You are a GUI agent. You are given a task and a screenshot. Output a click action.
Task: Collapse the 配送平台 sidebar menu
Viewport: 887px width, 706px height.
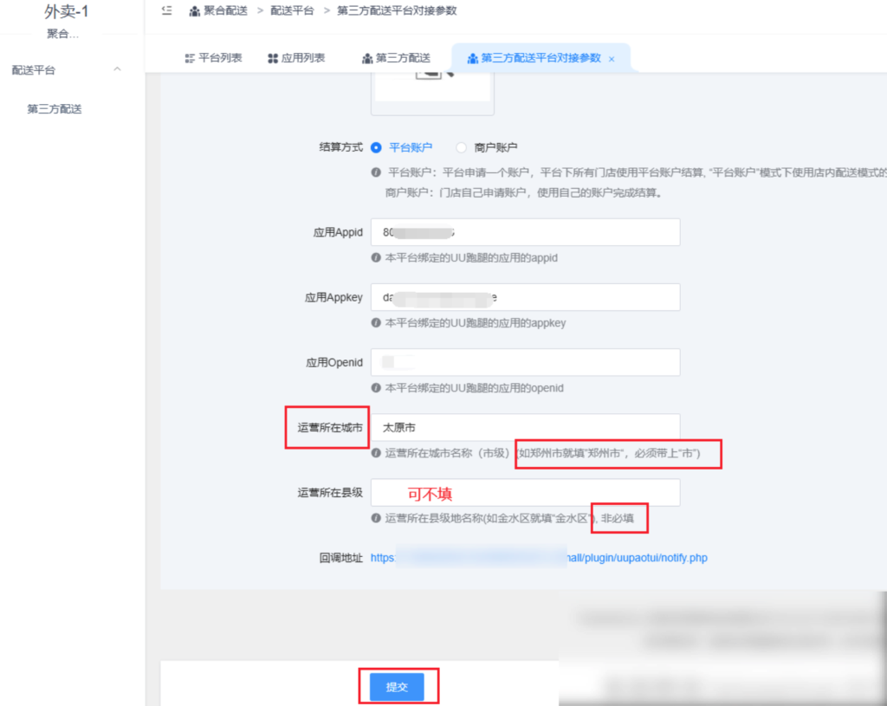[x=118, y=69]
